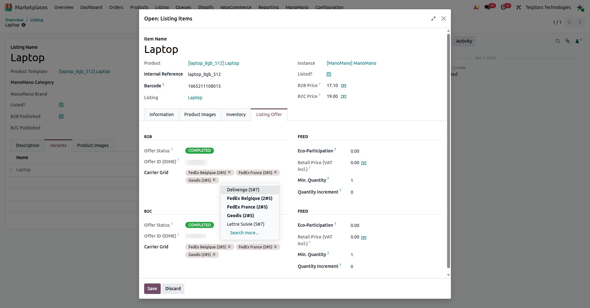Click B2B Retail Price currency icon

[x=364, y=163]
